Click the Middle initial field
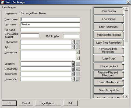The image size is (131, 108). click(71, 36)
